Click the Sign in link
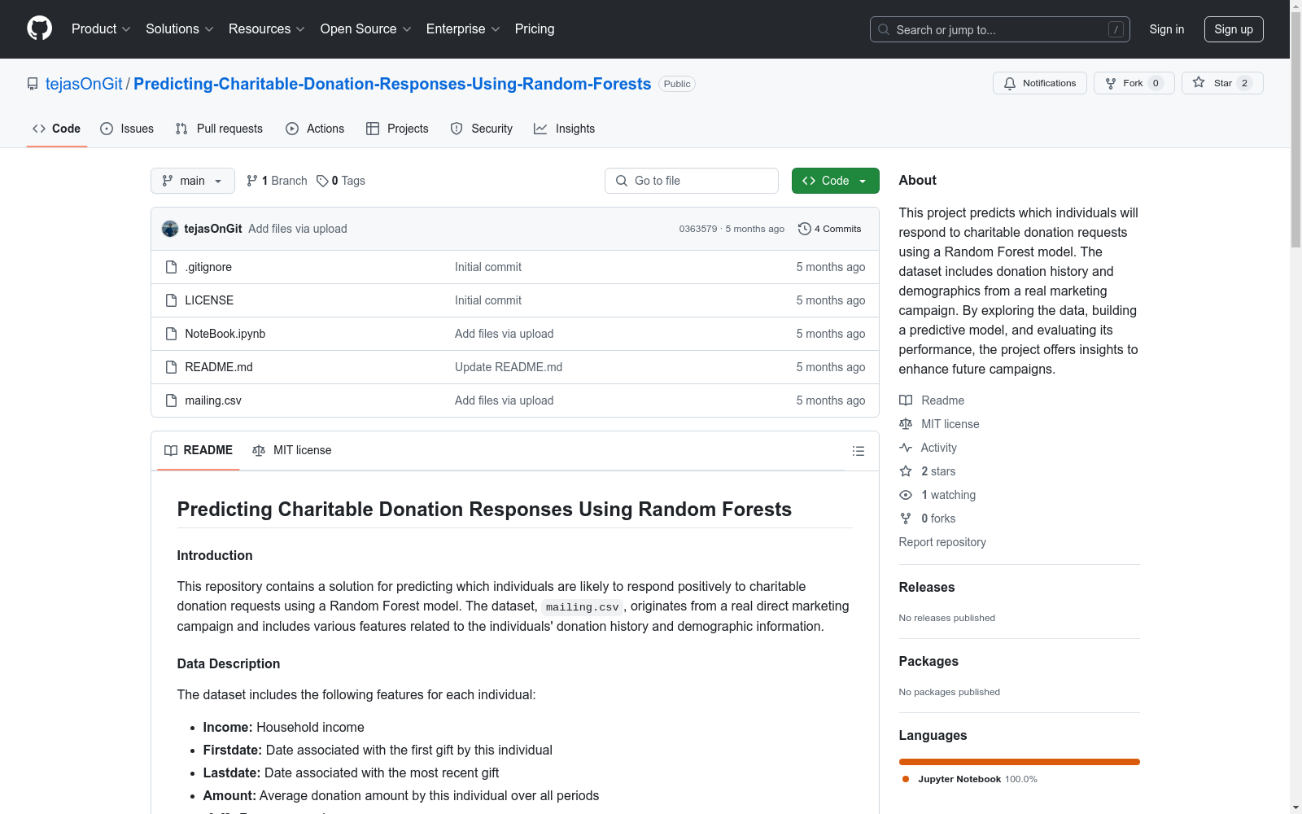Image resolution: width=1302 pixels, height=814 pixels. pos(1167,29)
